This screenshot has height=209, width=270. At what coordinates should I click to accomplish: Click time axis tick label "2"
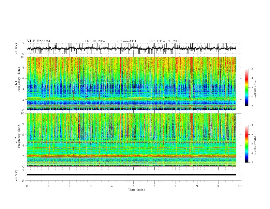(70, 186)
